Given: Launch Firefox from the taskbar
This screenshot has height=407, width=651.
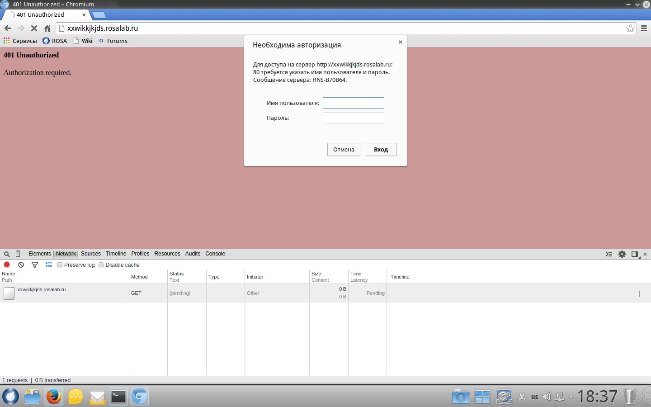Looking at the screenshot, I should point(54,397).
